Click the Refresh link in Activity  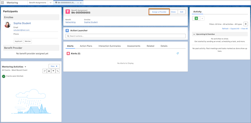tap(225, 29)
